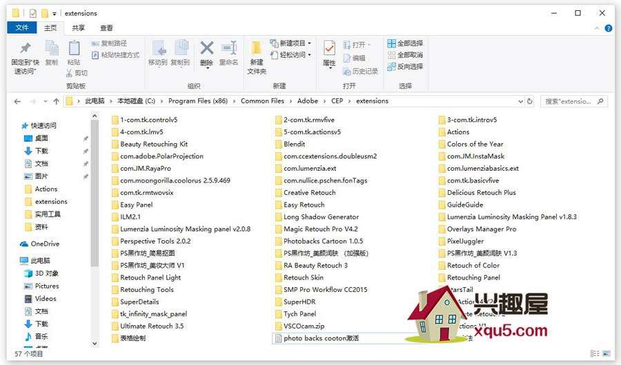621x365 pixels.
Task: Select the Actions folder in Quick access
Action: pos(41,189)
